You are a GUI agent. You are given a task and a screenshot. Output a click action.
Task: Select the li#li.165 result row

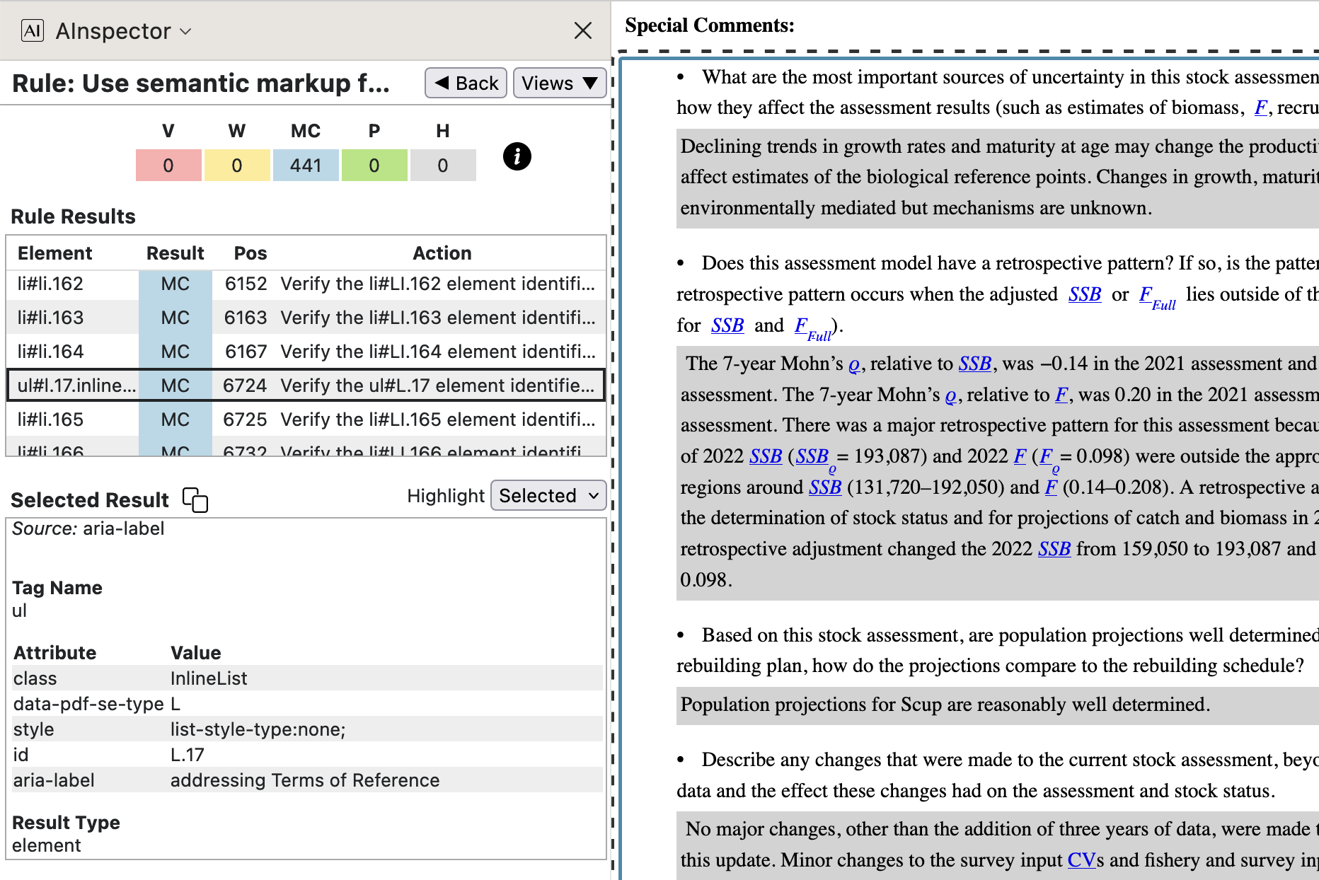(306, 419)
